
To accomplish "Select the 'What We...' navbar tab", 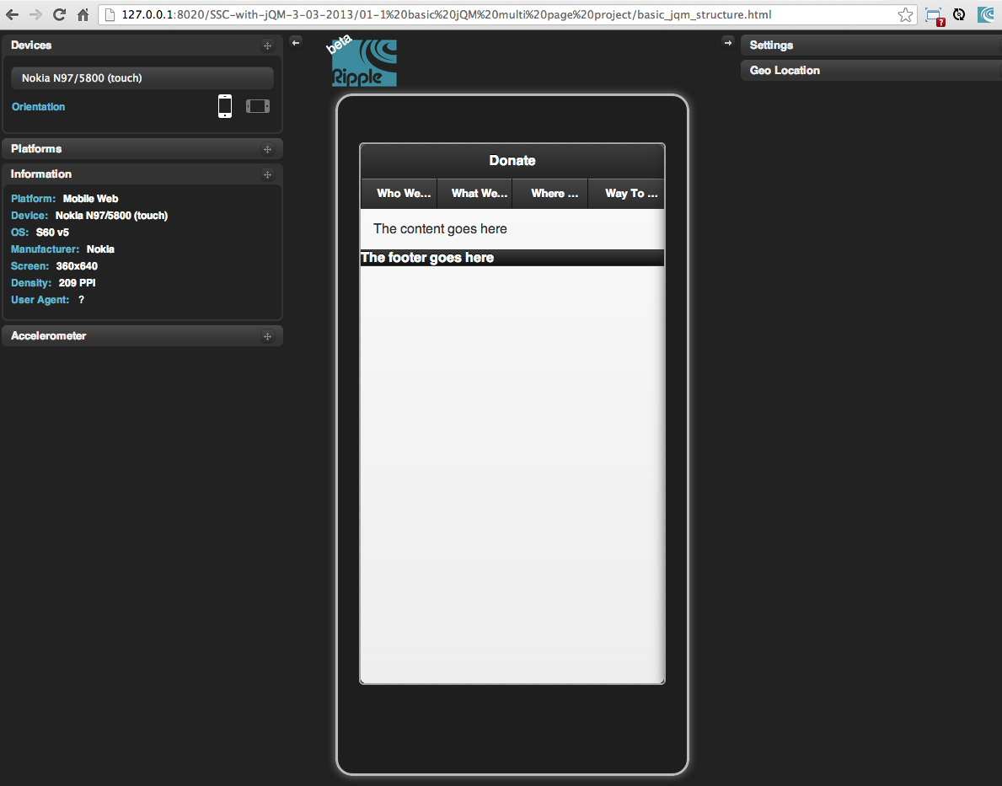I will (474, 194).
